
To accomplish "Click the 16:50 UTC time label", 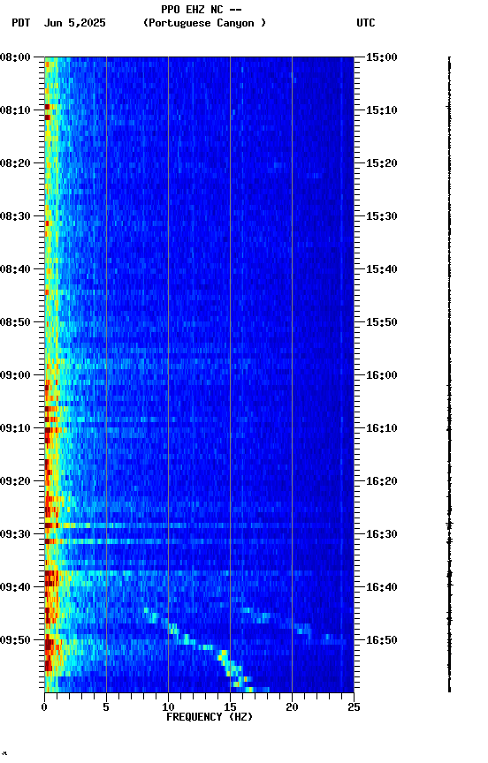I will 382,640.
